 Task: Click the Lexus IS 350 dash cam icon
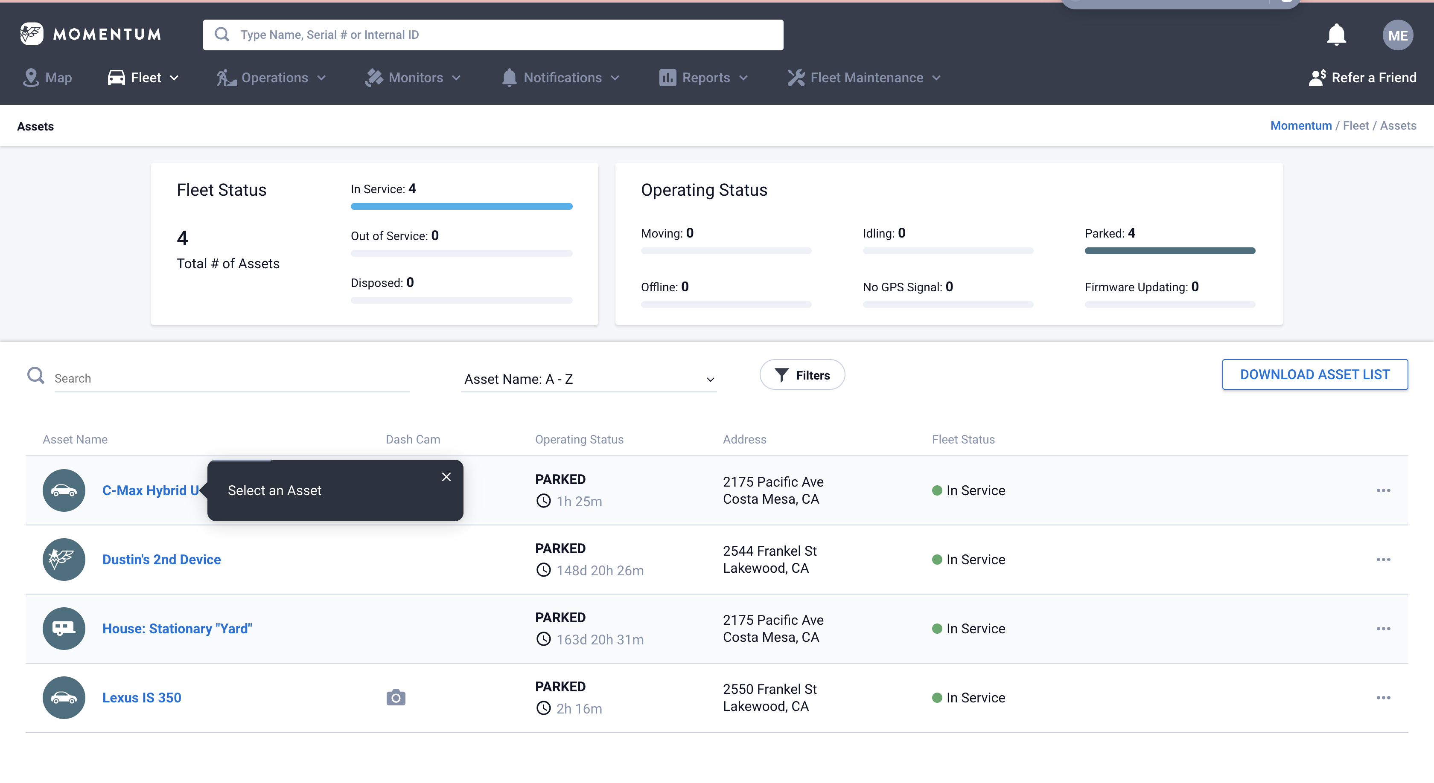click(396, 697)
